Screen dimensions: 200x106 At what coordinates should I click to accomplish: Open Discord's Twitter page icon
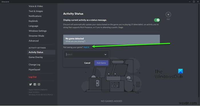pyautogui.click(x=30, y=84)
